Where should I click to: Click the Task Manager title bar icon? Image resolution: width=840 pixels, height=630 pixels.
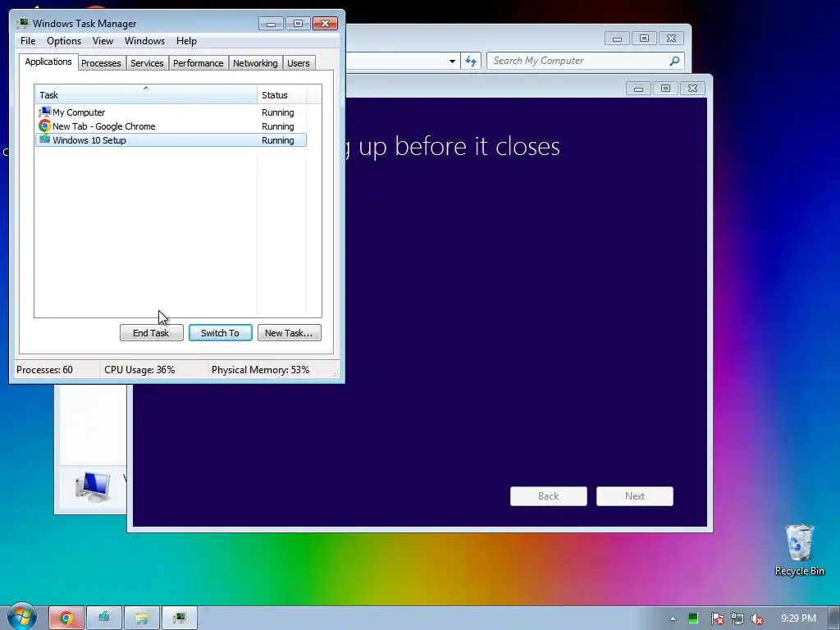click(22, 23)
